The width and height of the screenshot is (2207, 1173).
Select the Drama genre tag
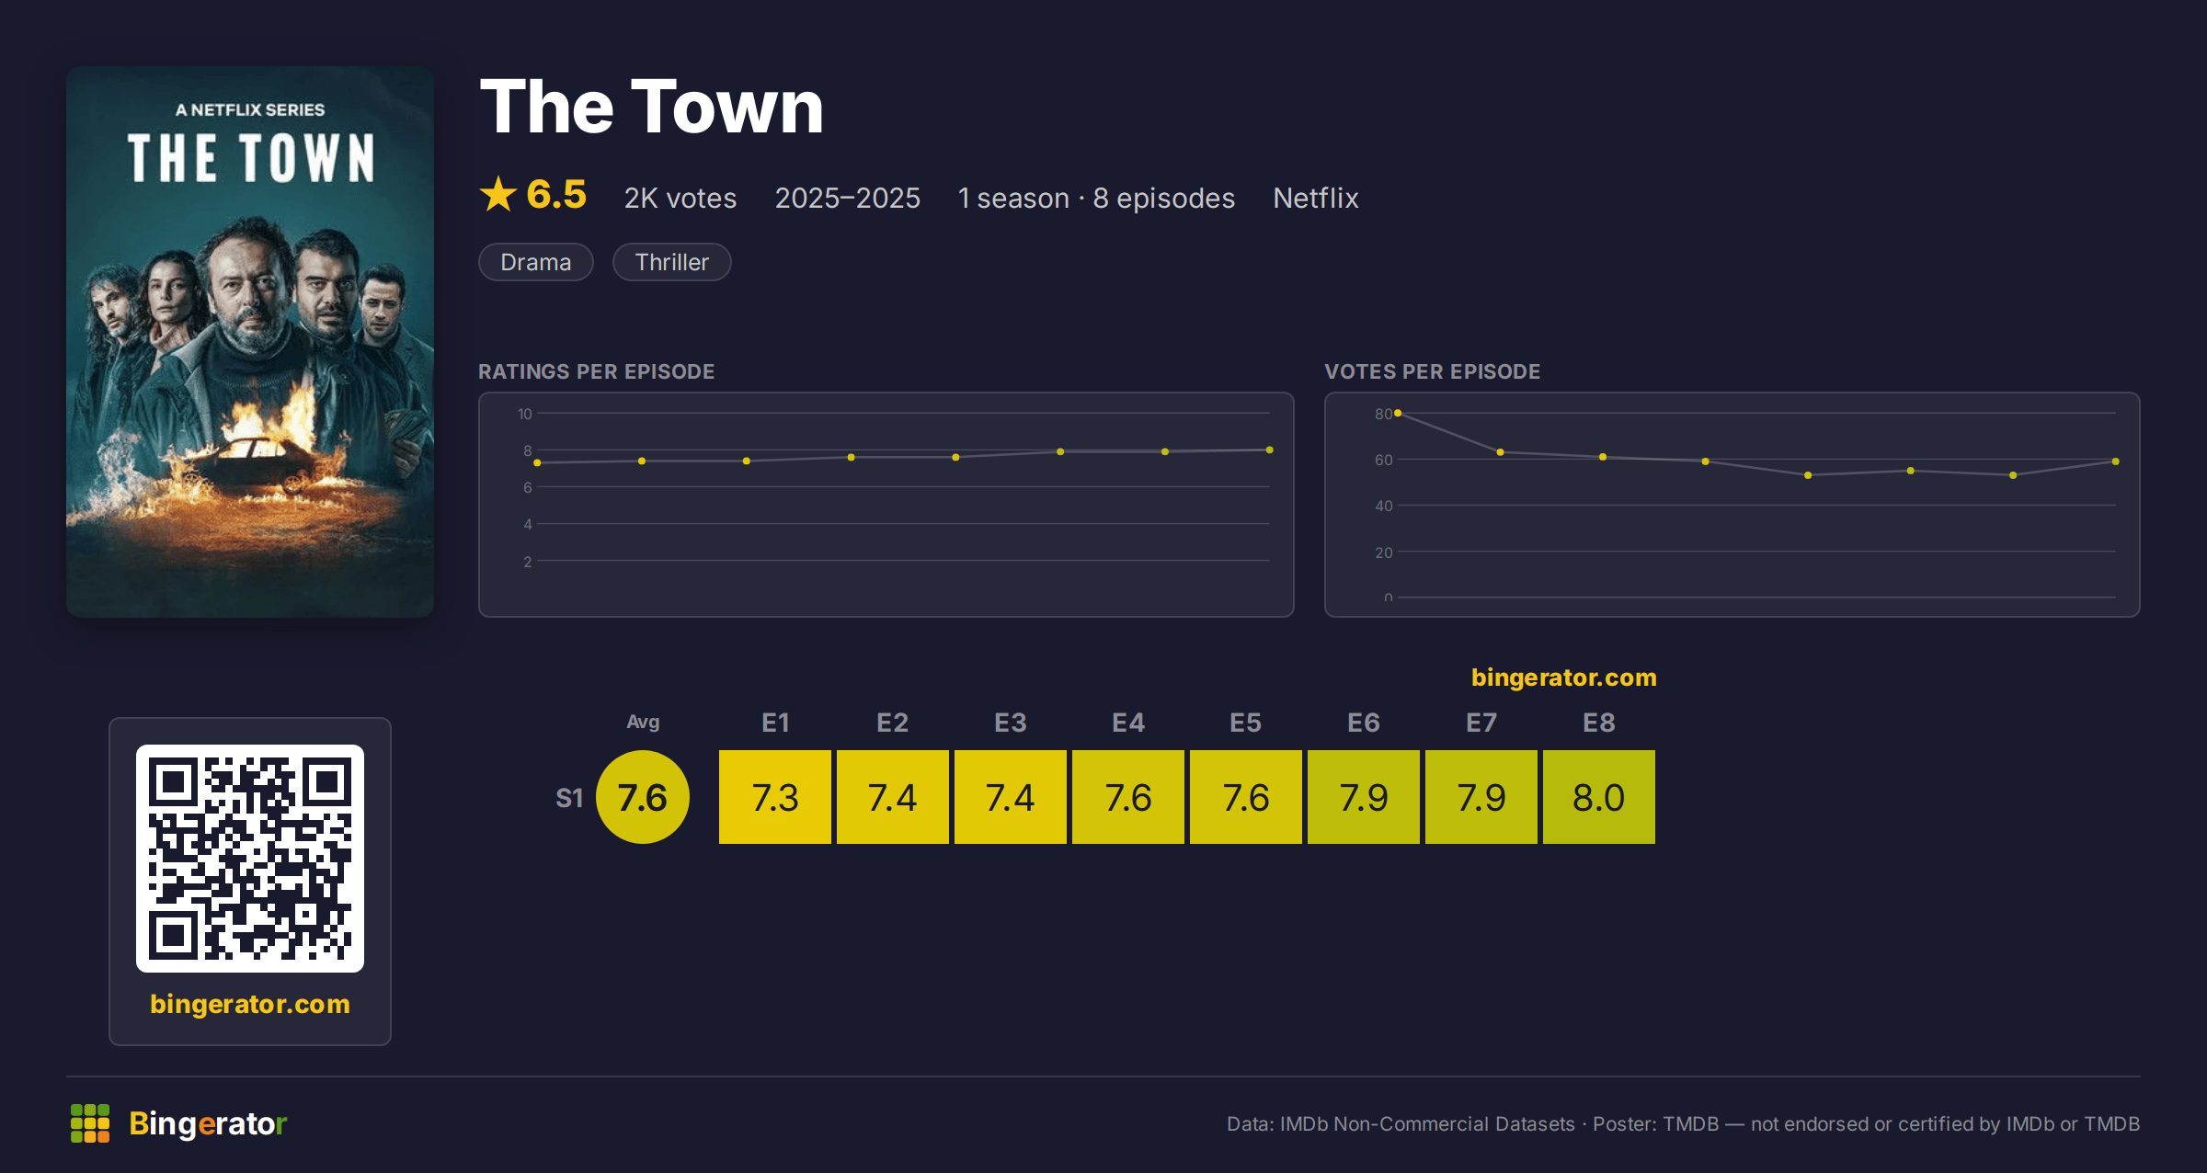[536, 262]
